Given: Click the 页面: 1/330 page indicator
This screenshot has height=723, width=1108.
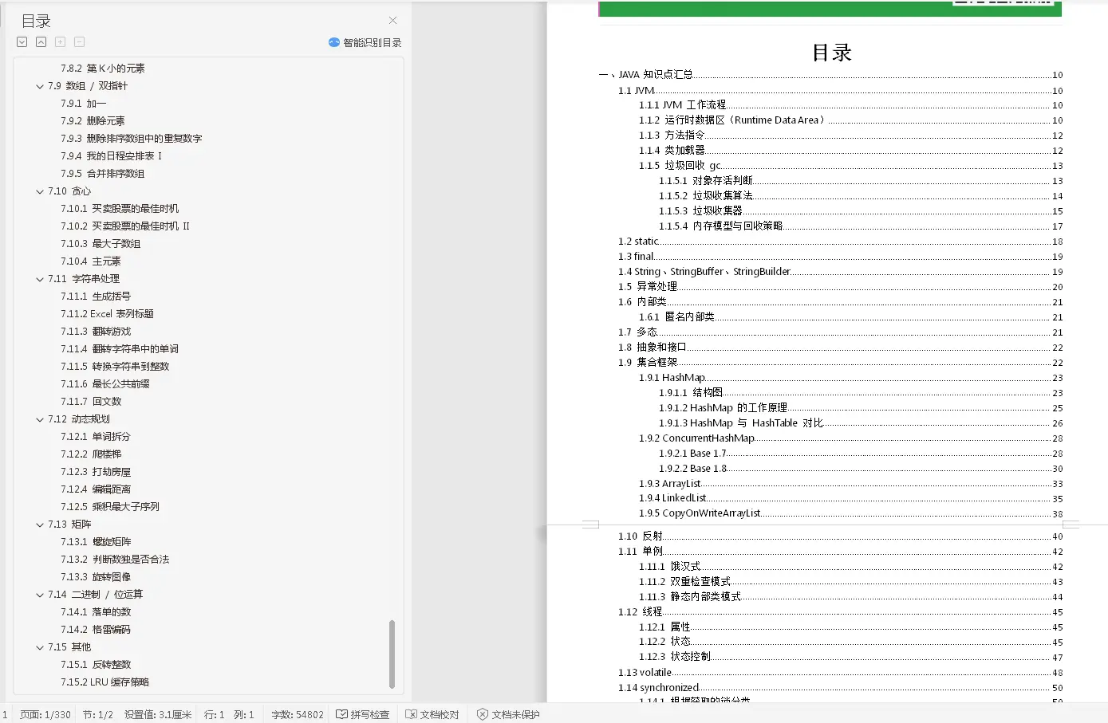Looking at the screenshot, I should pos(44,714).
